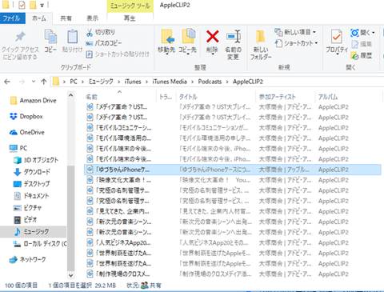Viewport: 384px width, 292px height.
Task: Open Documents folder in sidebar
Action: (31, 196)
